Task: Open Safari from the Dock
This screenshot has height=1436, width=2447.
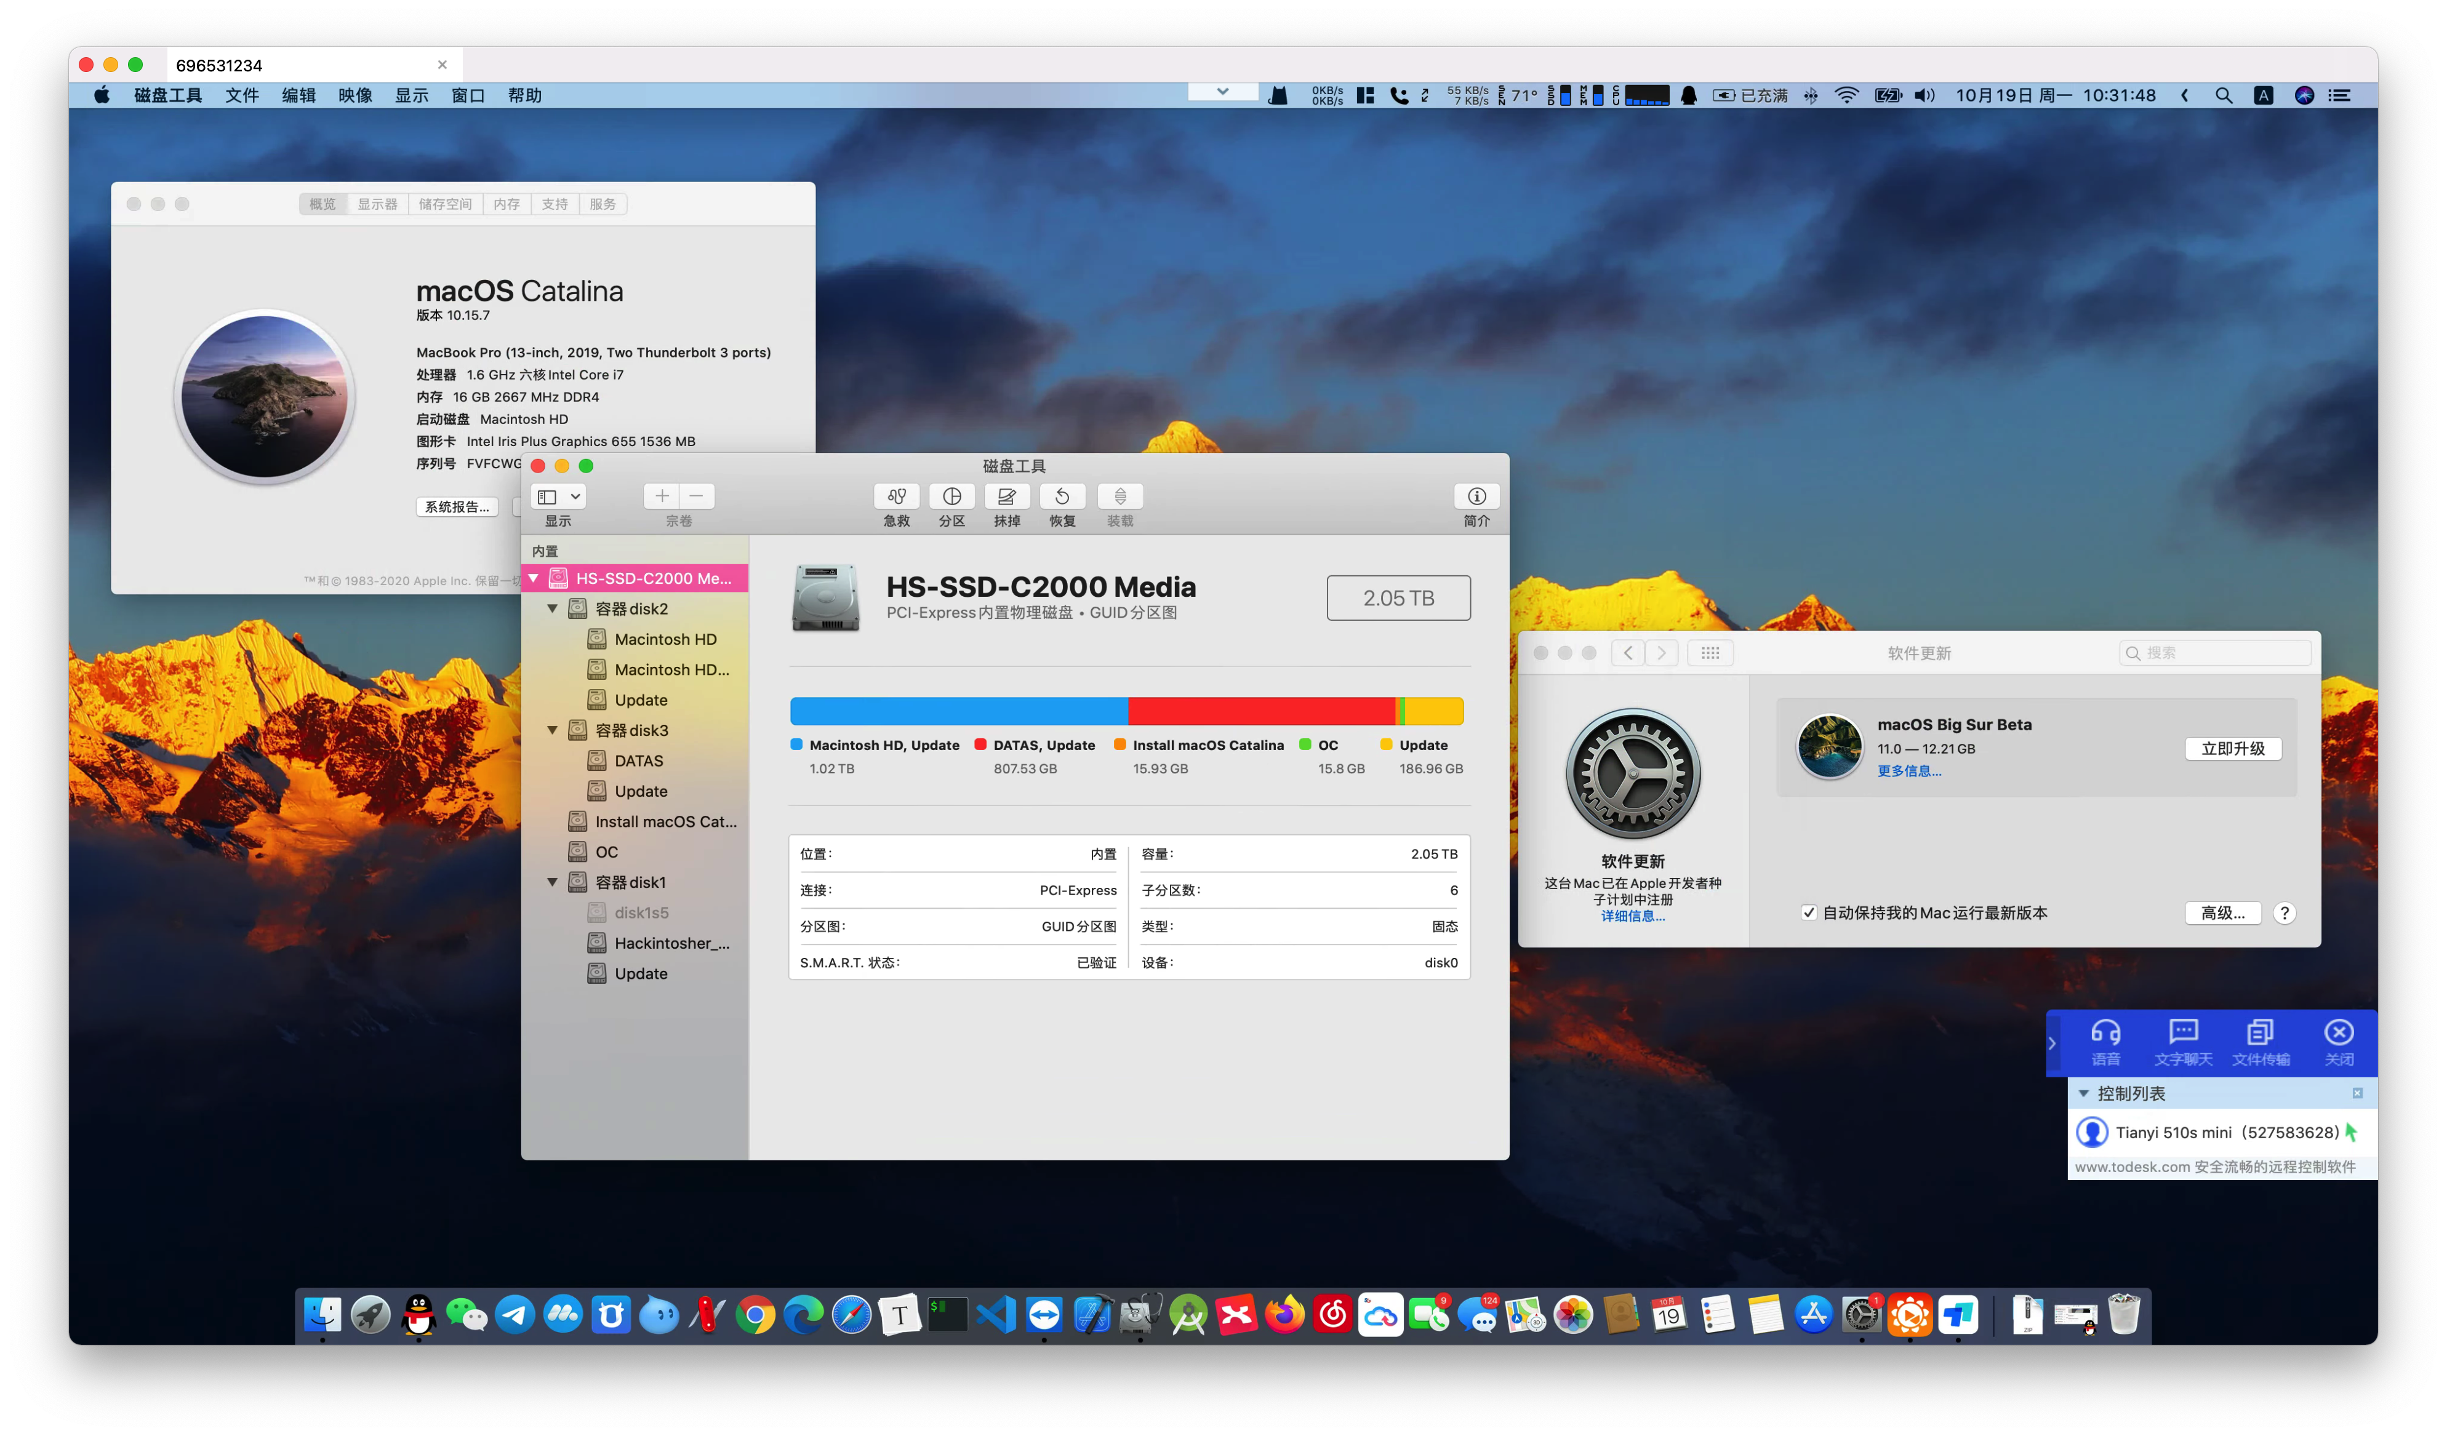Action: [x=852, y=1315]
